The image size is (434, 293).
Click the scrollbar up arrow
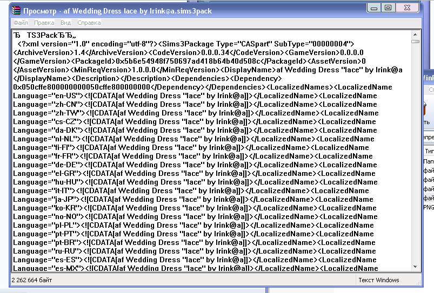[415, 35]
